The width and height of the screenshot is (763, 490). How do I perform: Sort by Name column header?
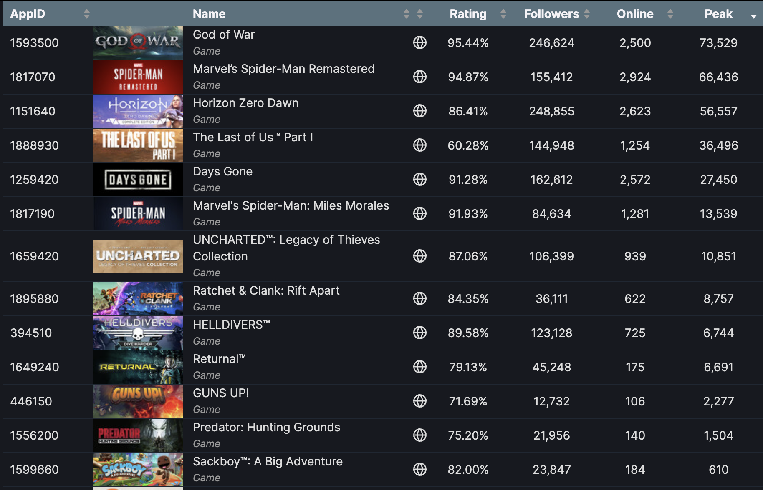tap(209, 14)
